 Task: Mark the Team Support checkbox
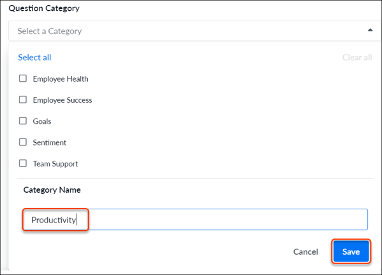(x=23, y=163)
